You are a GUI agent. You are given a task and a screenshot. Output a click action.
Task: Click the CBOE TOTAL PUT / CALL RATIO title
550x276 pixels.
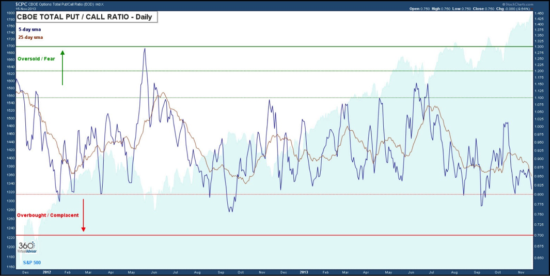tap(86, 17)
